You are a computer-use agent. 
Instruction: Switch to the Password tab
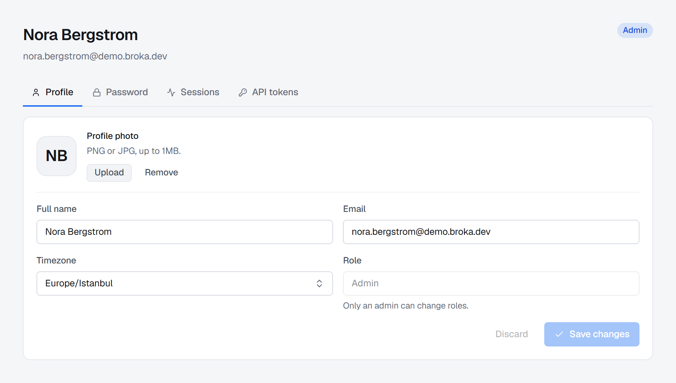click(120, 92)
